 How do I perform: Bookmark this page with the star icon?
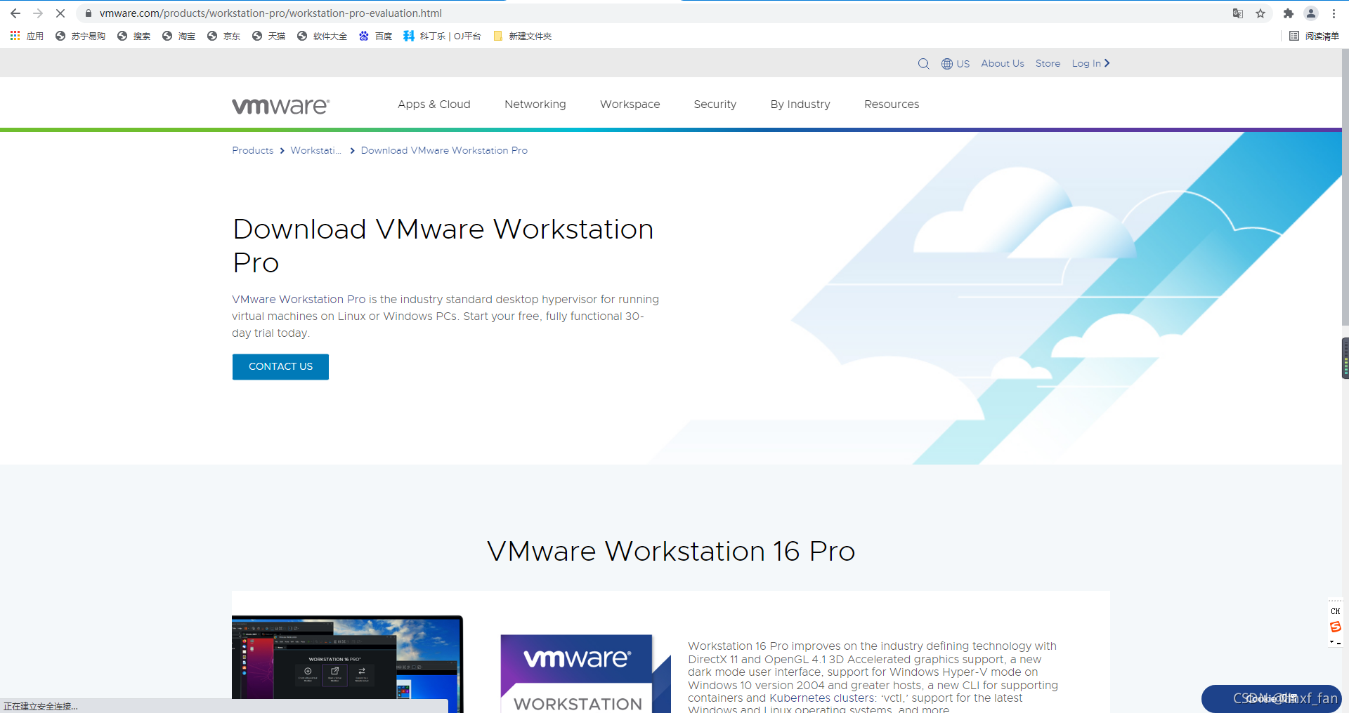click(1260, 13)
